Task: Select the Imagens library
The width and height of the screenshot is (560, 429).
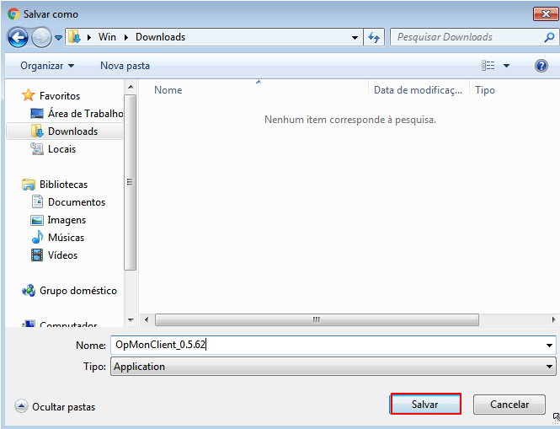Action: pos(67,220)
